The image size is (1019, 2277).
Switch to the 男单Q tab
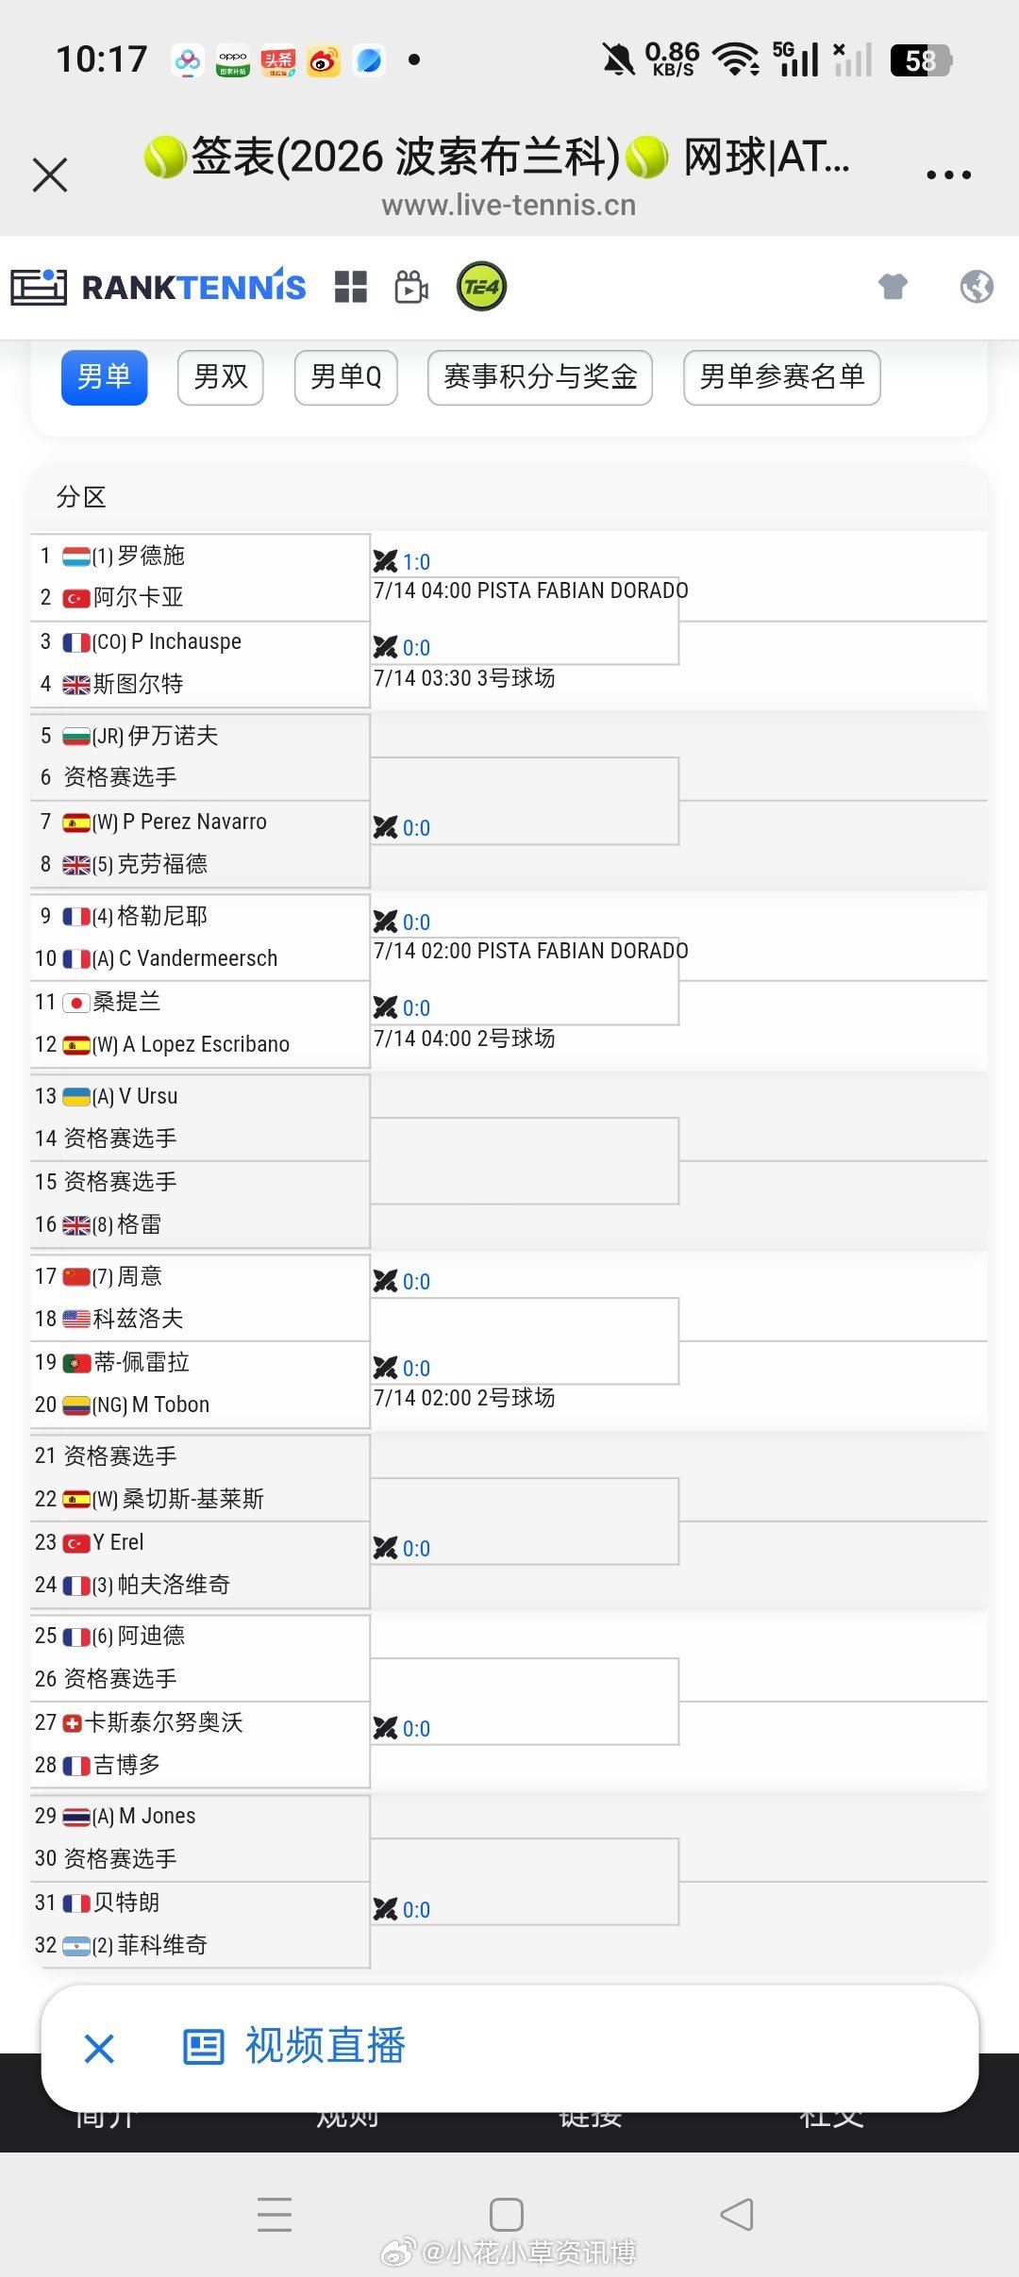[346, 377]
